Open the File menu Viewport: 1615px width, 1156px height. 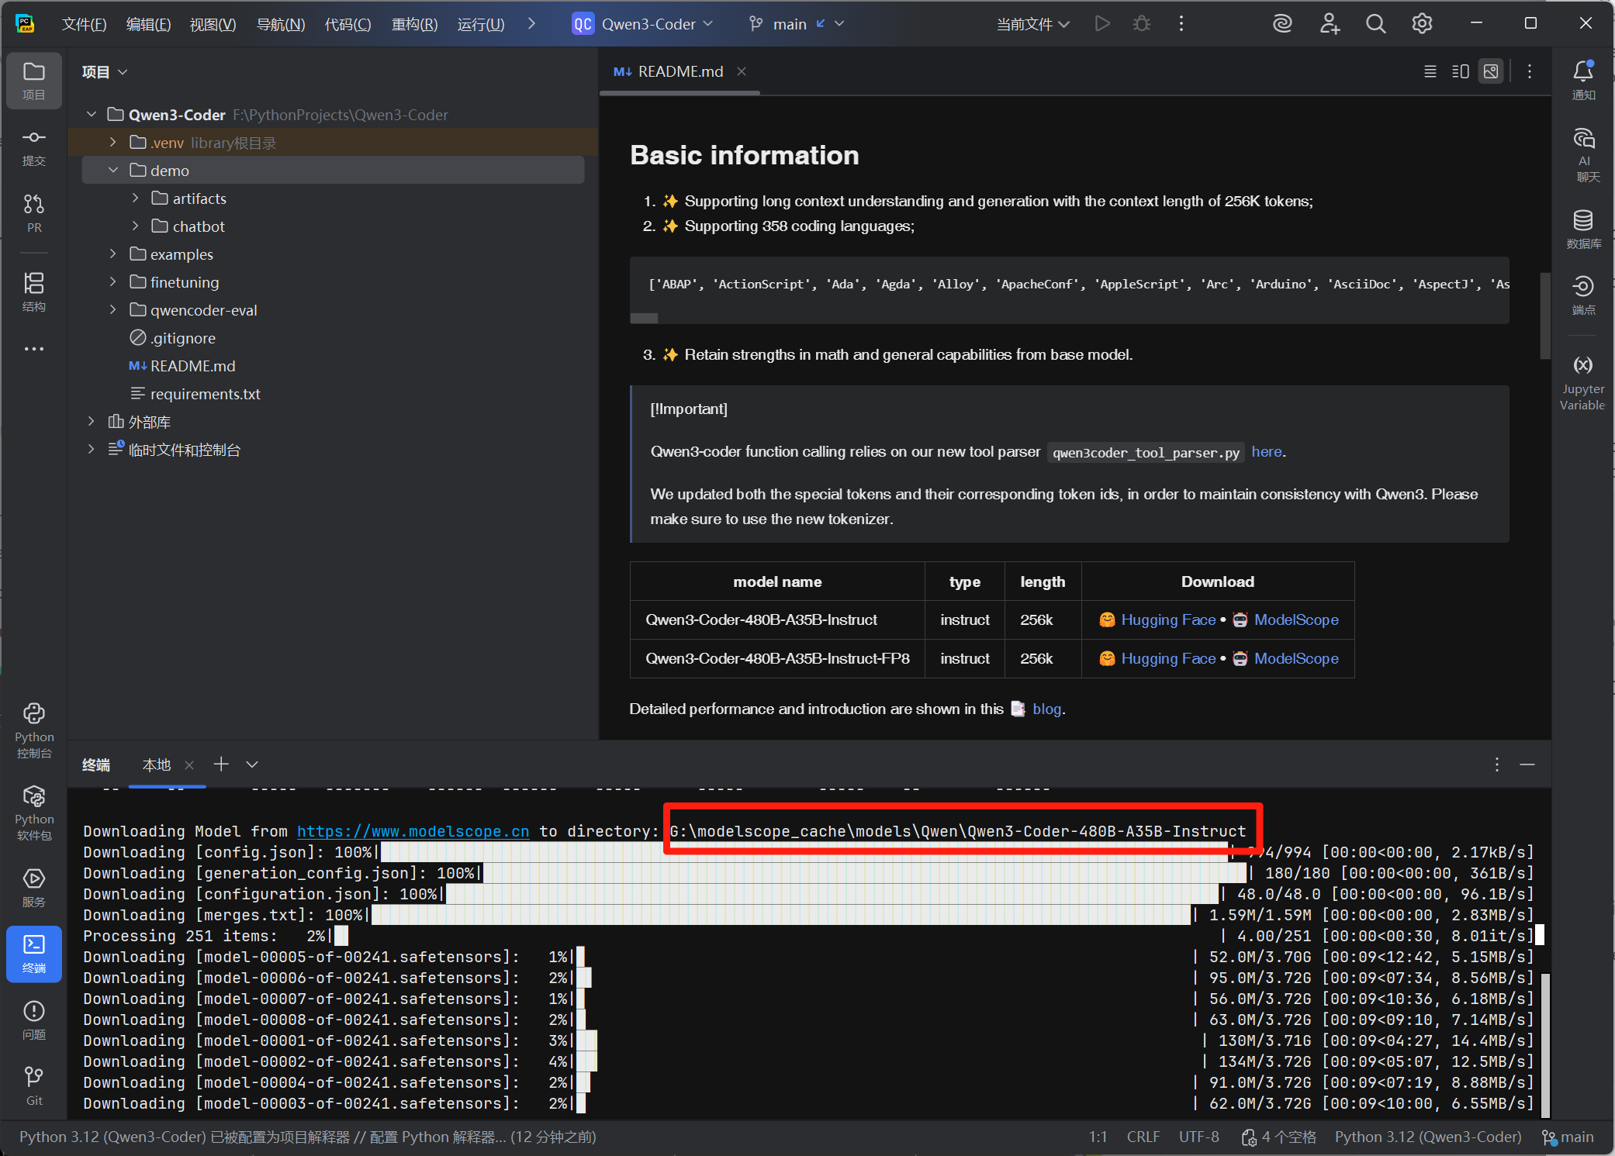click(x=84, y=24)
